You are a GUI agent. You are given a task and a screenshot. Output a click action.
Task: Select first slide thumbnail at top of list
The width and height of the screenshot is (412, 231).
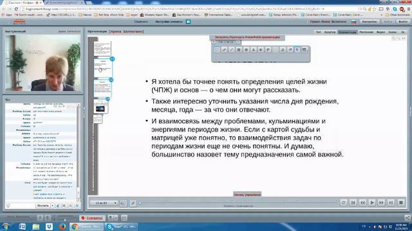(x=102, y=48)
